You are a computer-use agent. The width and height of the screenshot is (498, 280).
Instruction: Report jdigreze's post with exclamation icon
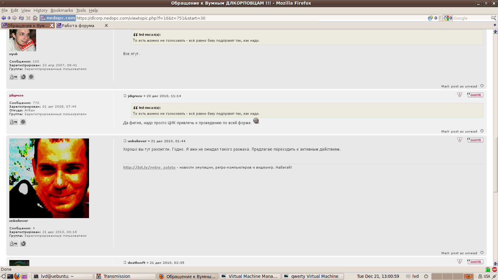460,95
